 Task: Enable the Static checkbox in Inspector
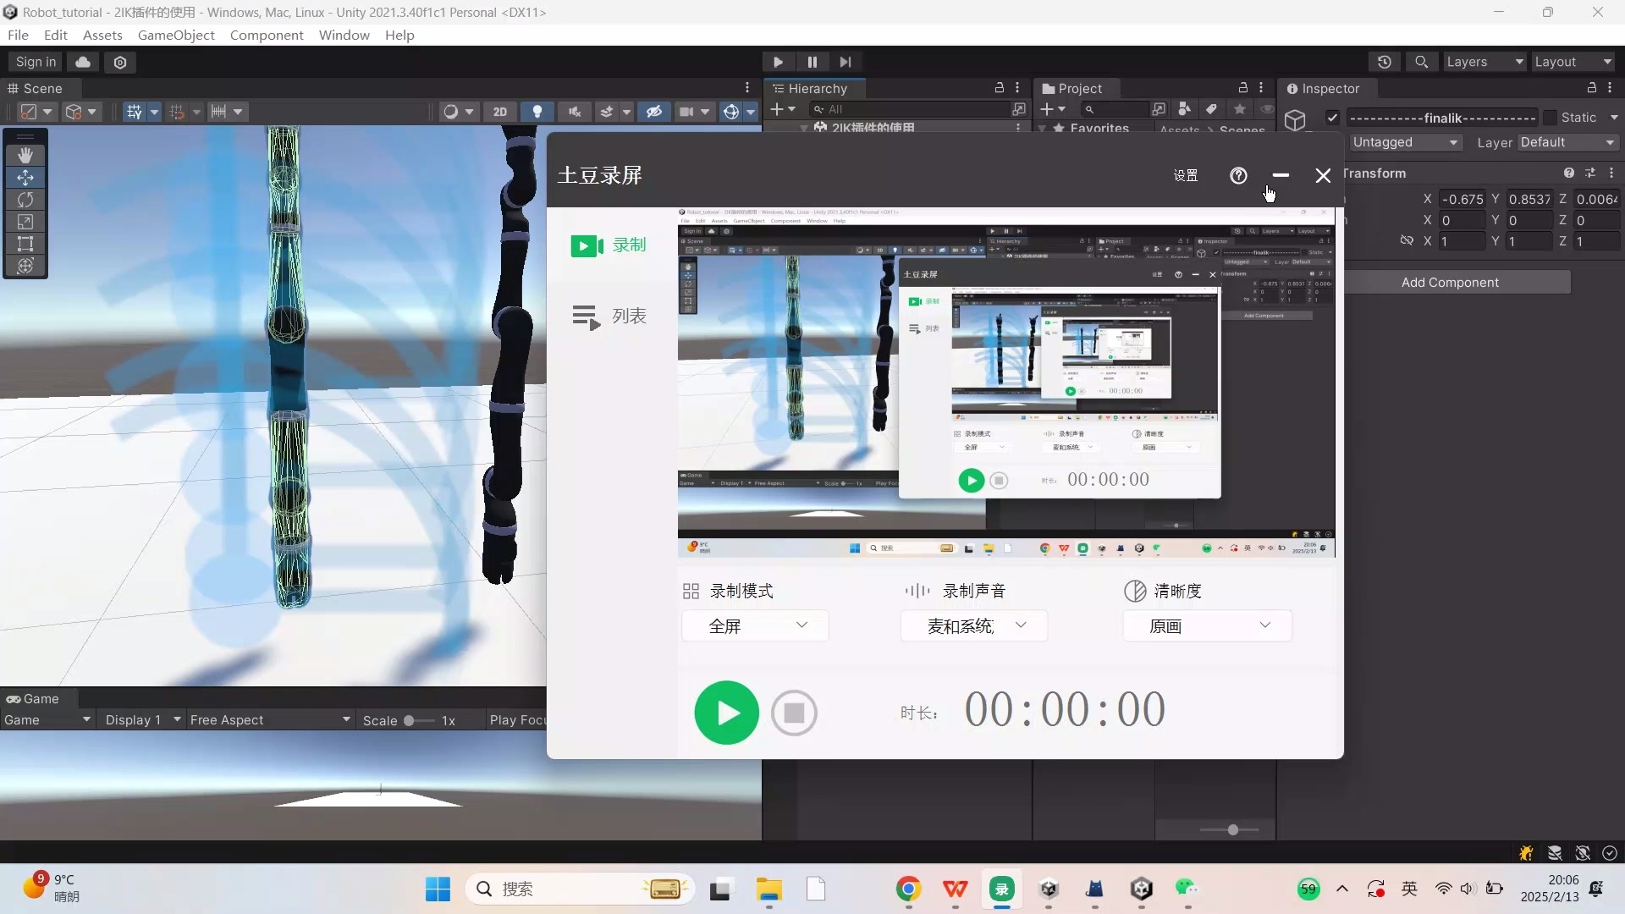click(1550, 118)
